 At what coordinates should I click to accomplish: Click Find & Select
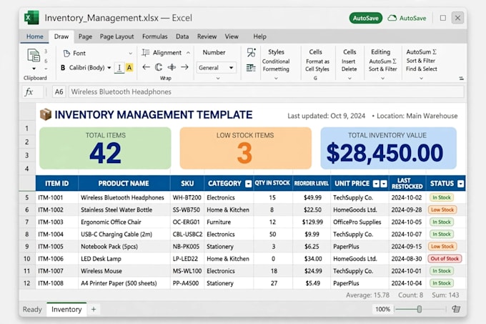click(x=422, y=69)
